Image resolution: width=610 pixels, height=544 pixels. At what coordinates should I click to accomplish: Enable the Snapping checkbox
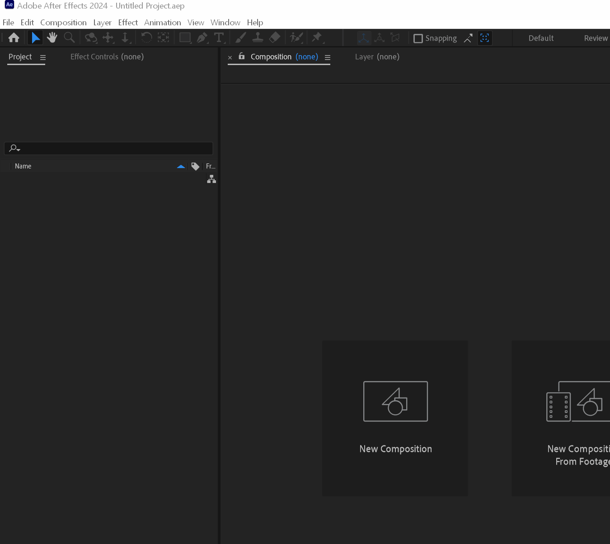418,38
